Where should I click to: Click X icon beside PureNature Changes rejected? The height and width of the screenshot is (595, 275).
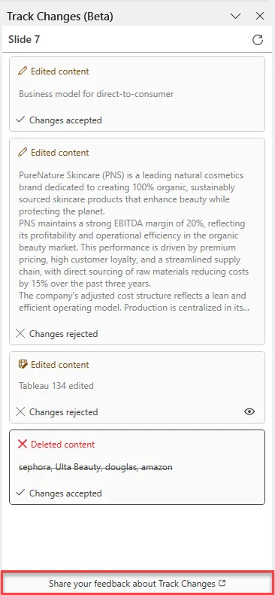20,333
